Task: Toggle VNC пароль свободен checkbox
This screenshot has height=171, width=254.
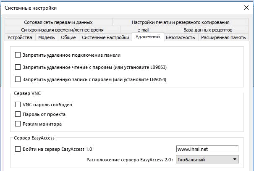Action: point(18,105)
